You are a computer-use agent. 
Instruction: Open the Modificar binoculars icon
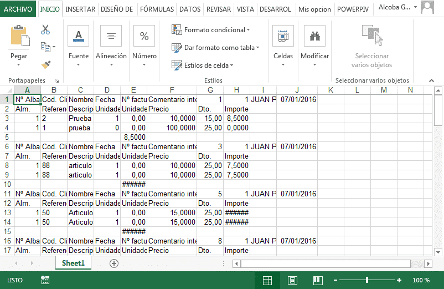click(x=314, y=36)
